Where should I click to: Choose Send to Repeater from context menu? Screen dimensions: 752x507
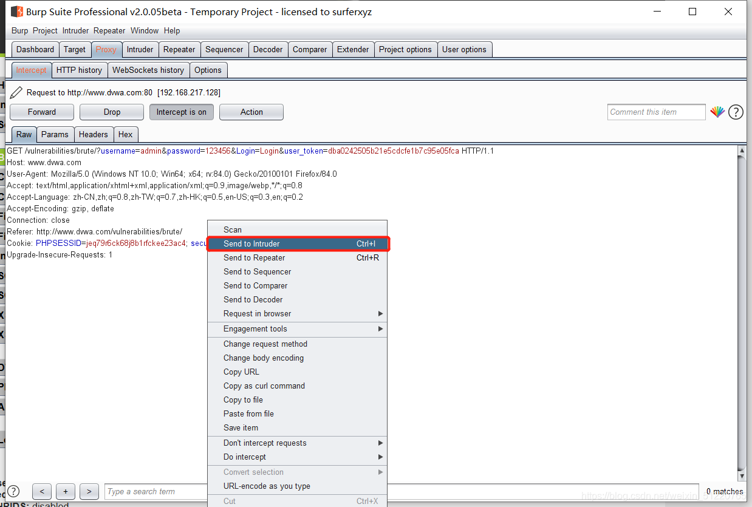point(297,257)
